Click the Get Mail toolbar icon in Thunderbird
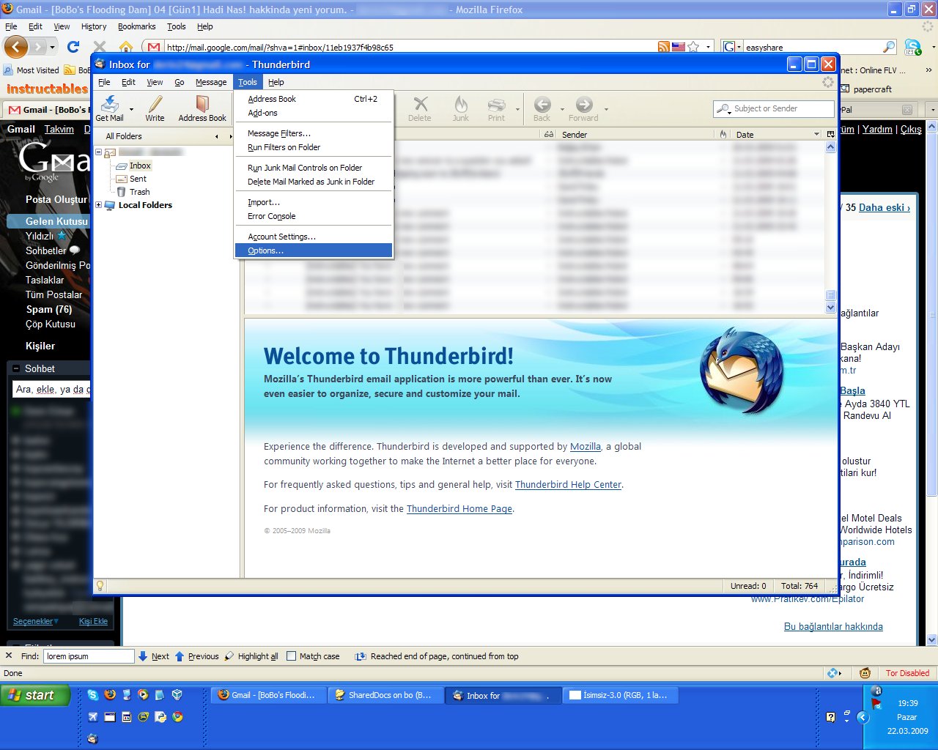Screen dimensions: 938x750 tap(110, 103)
